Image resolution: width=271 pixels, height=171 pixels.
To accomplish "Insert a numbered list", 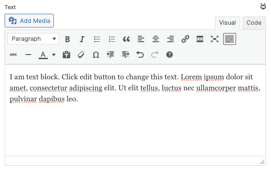I will point(112,39).
